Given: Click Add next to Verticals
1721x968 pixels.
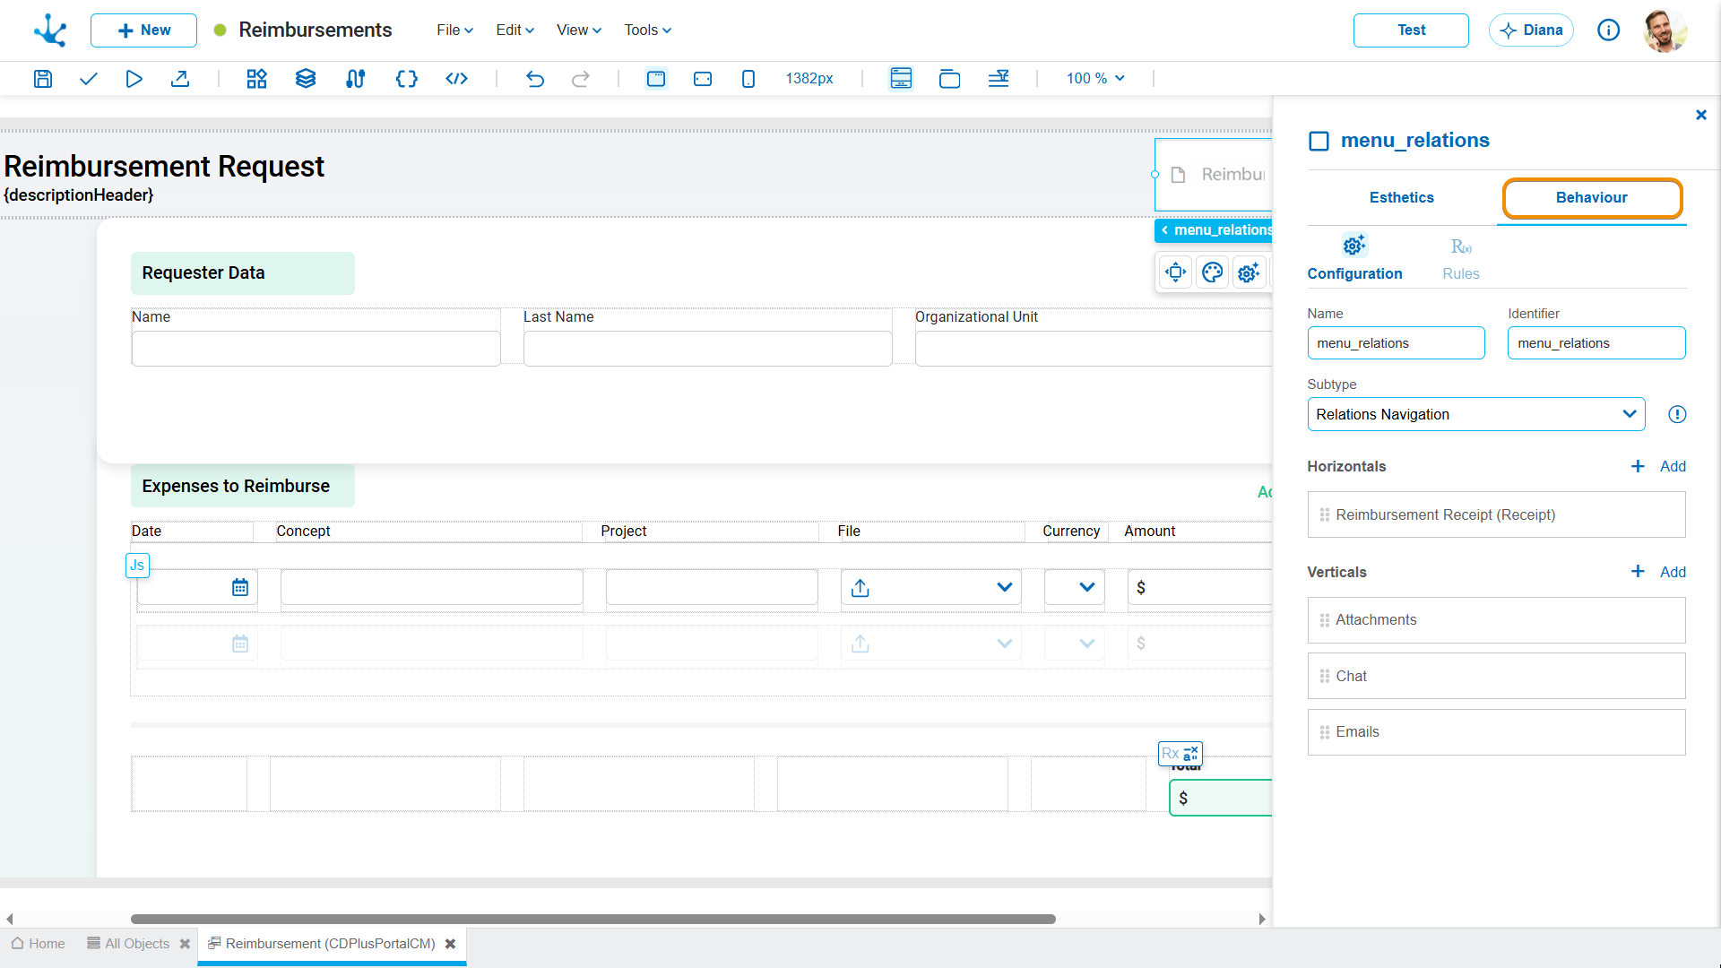Looking at the screenshot, I should click(1658, 572).
